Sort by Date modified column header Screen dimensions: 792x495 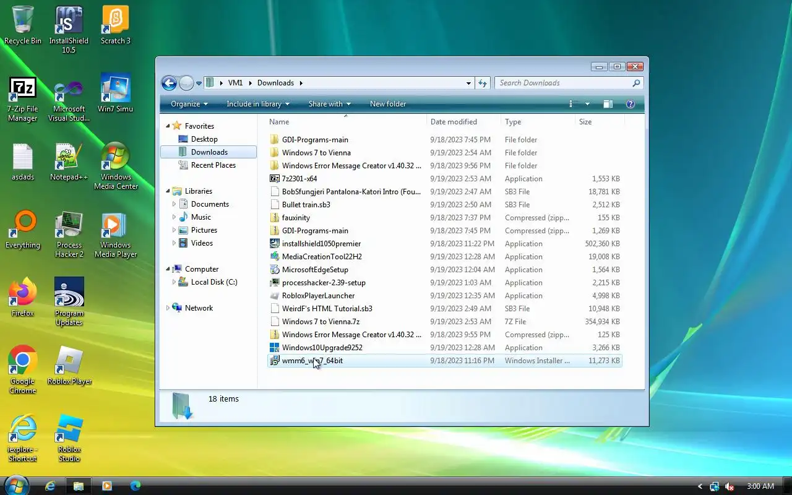(463, 122)
